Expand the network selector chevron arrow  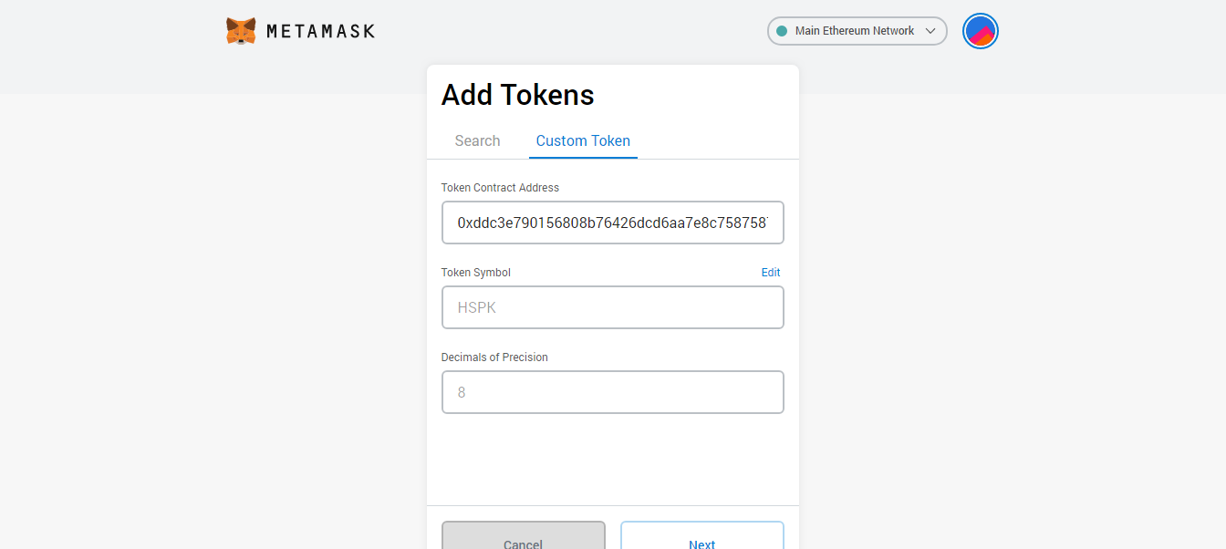930,31
